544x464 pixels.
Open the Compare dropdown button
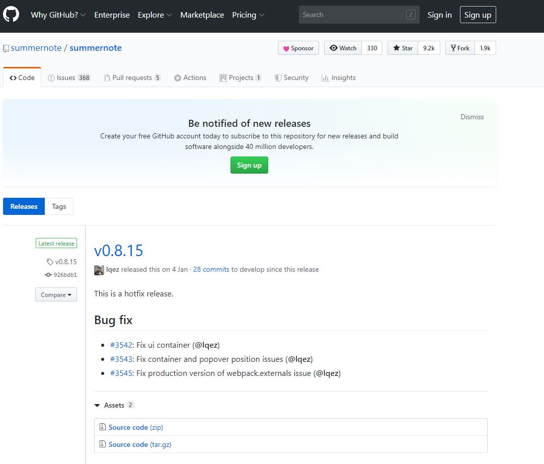pyautogui.click(x=56, y=294)
